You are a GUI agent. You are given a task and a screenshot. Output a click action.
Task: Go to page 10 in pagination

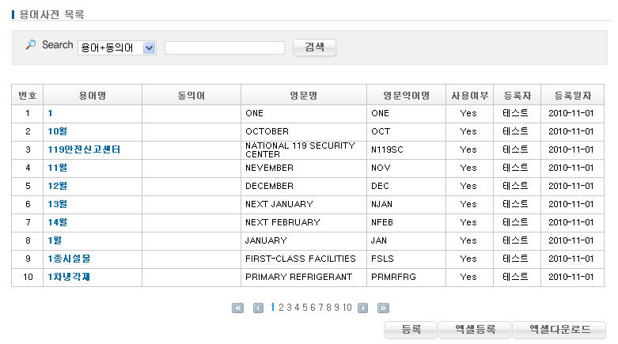347,308
